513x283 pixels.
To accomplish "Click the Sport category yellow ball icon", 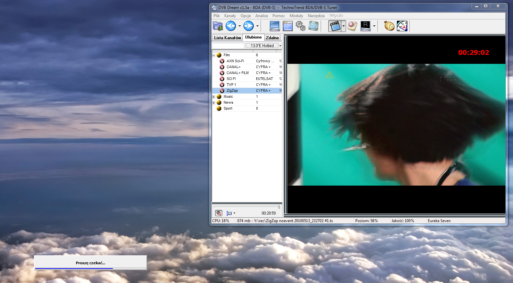I will 219,108.
